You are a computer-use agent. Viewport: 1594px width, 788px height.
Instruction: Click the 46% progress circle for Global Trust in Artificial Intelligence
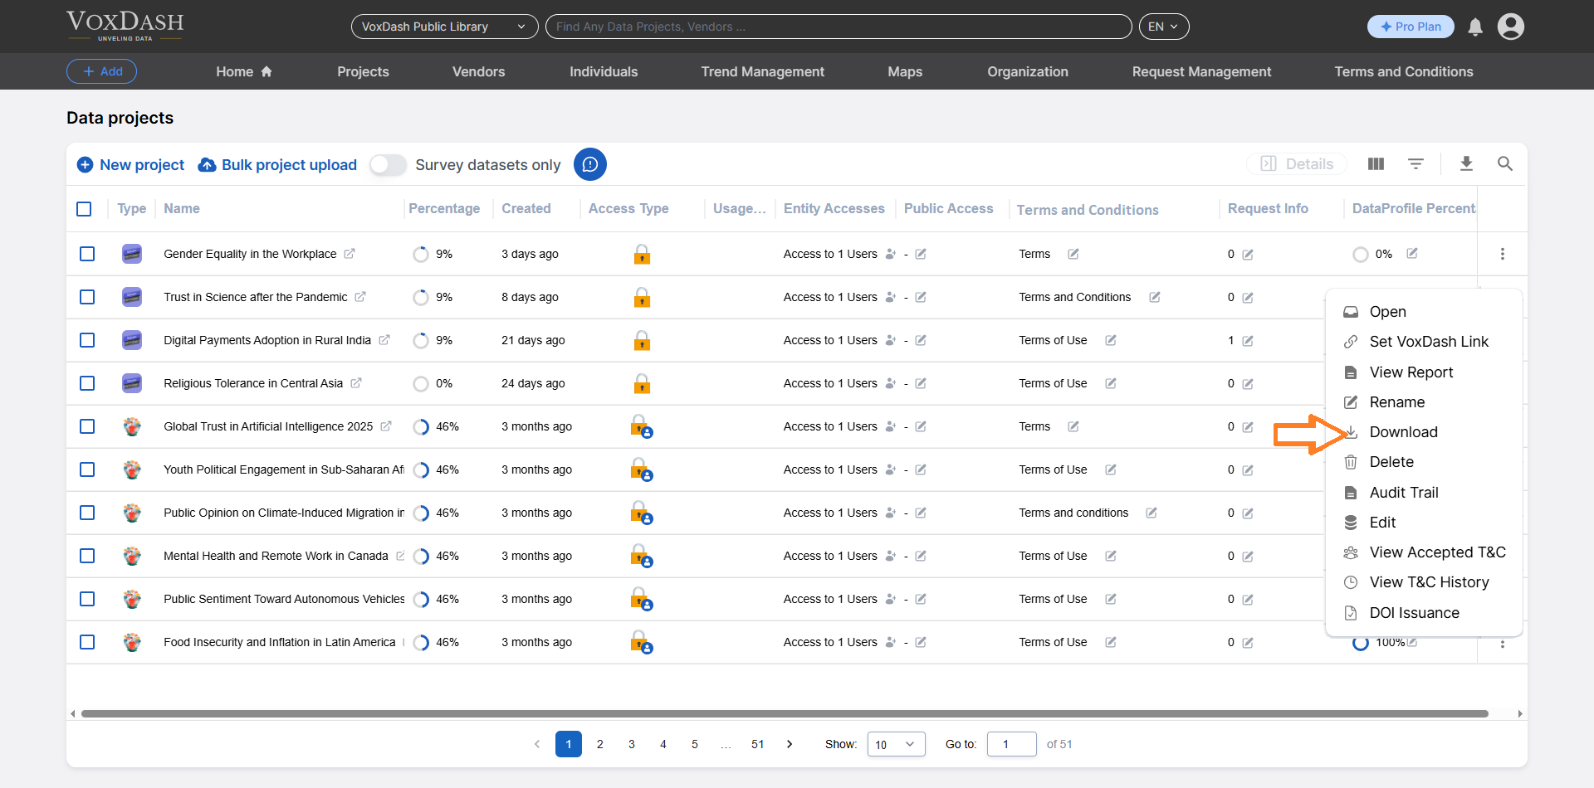click(421, 426)
